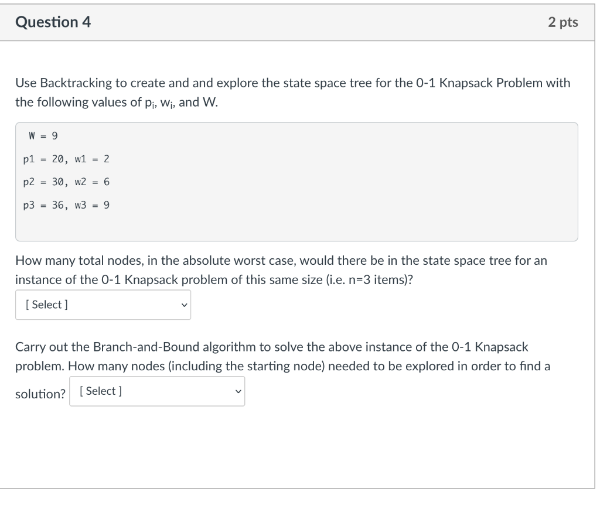Click the 2 pts label

click(563, 22)
